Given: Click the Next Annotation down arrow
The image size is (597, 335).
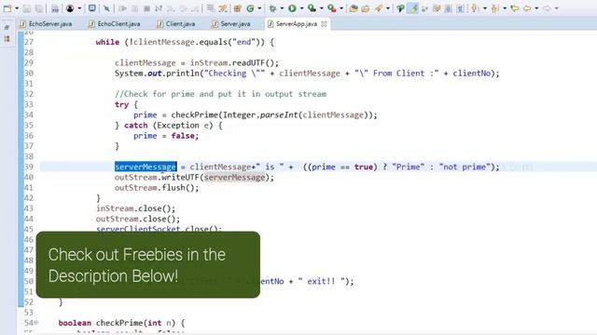Looking at the screenshot, I should point(474,8).
